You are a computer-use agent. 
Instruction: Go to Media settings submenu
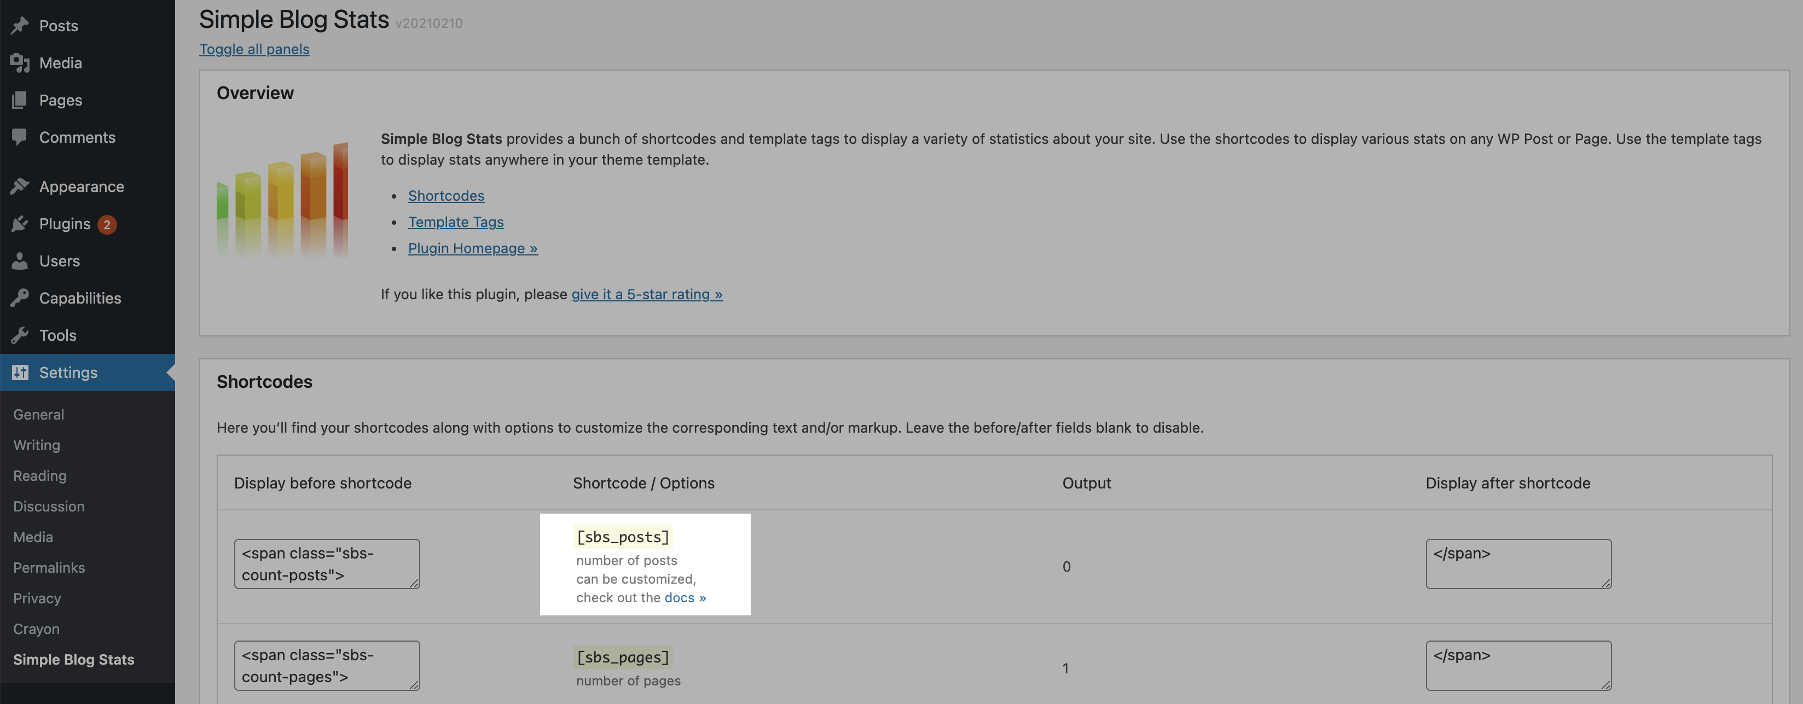33,537
